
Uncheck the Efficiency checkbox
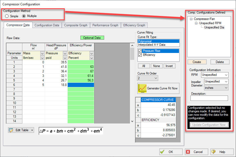[140, 55]
